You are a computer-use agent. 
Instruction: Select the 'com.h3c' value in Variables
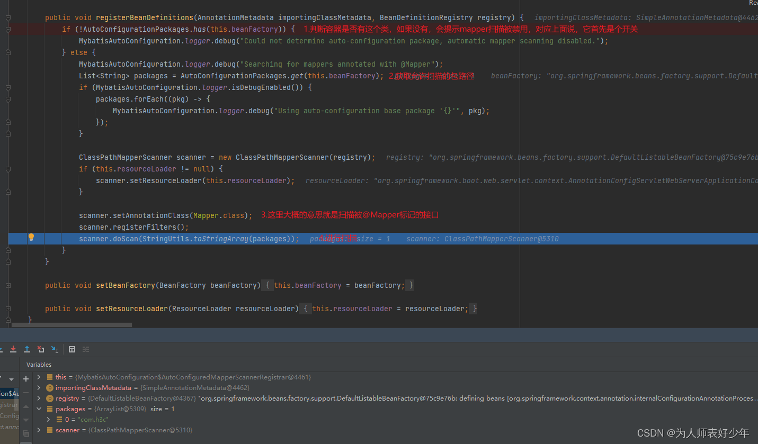pos(94,420)
